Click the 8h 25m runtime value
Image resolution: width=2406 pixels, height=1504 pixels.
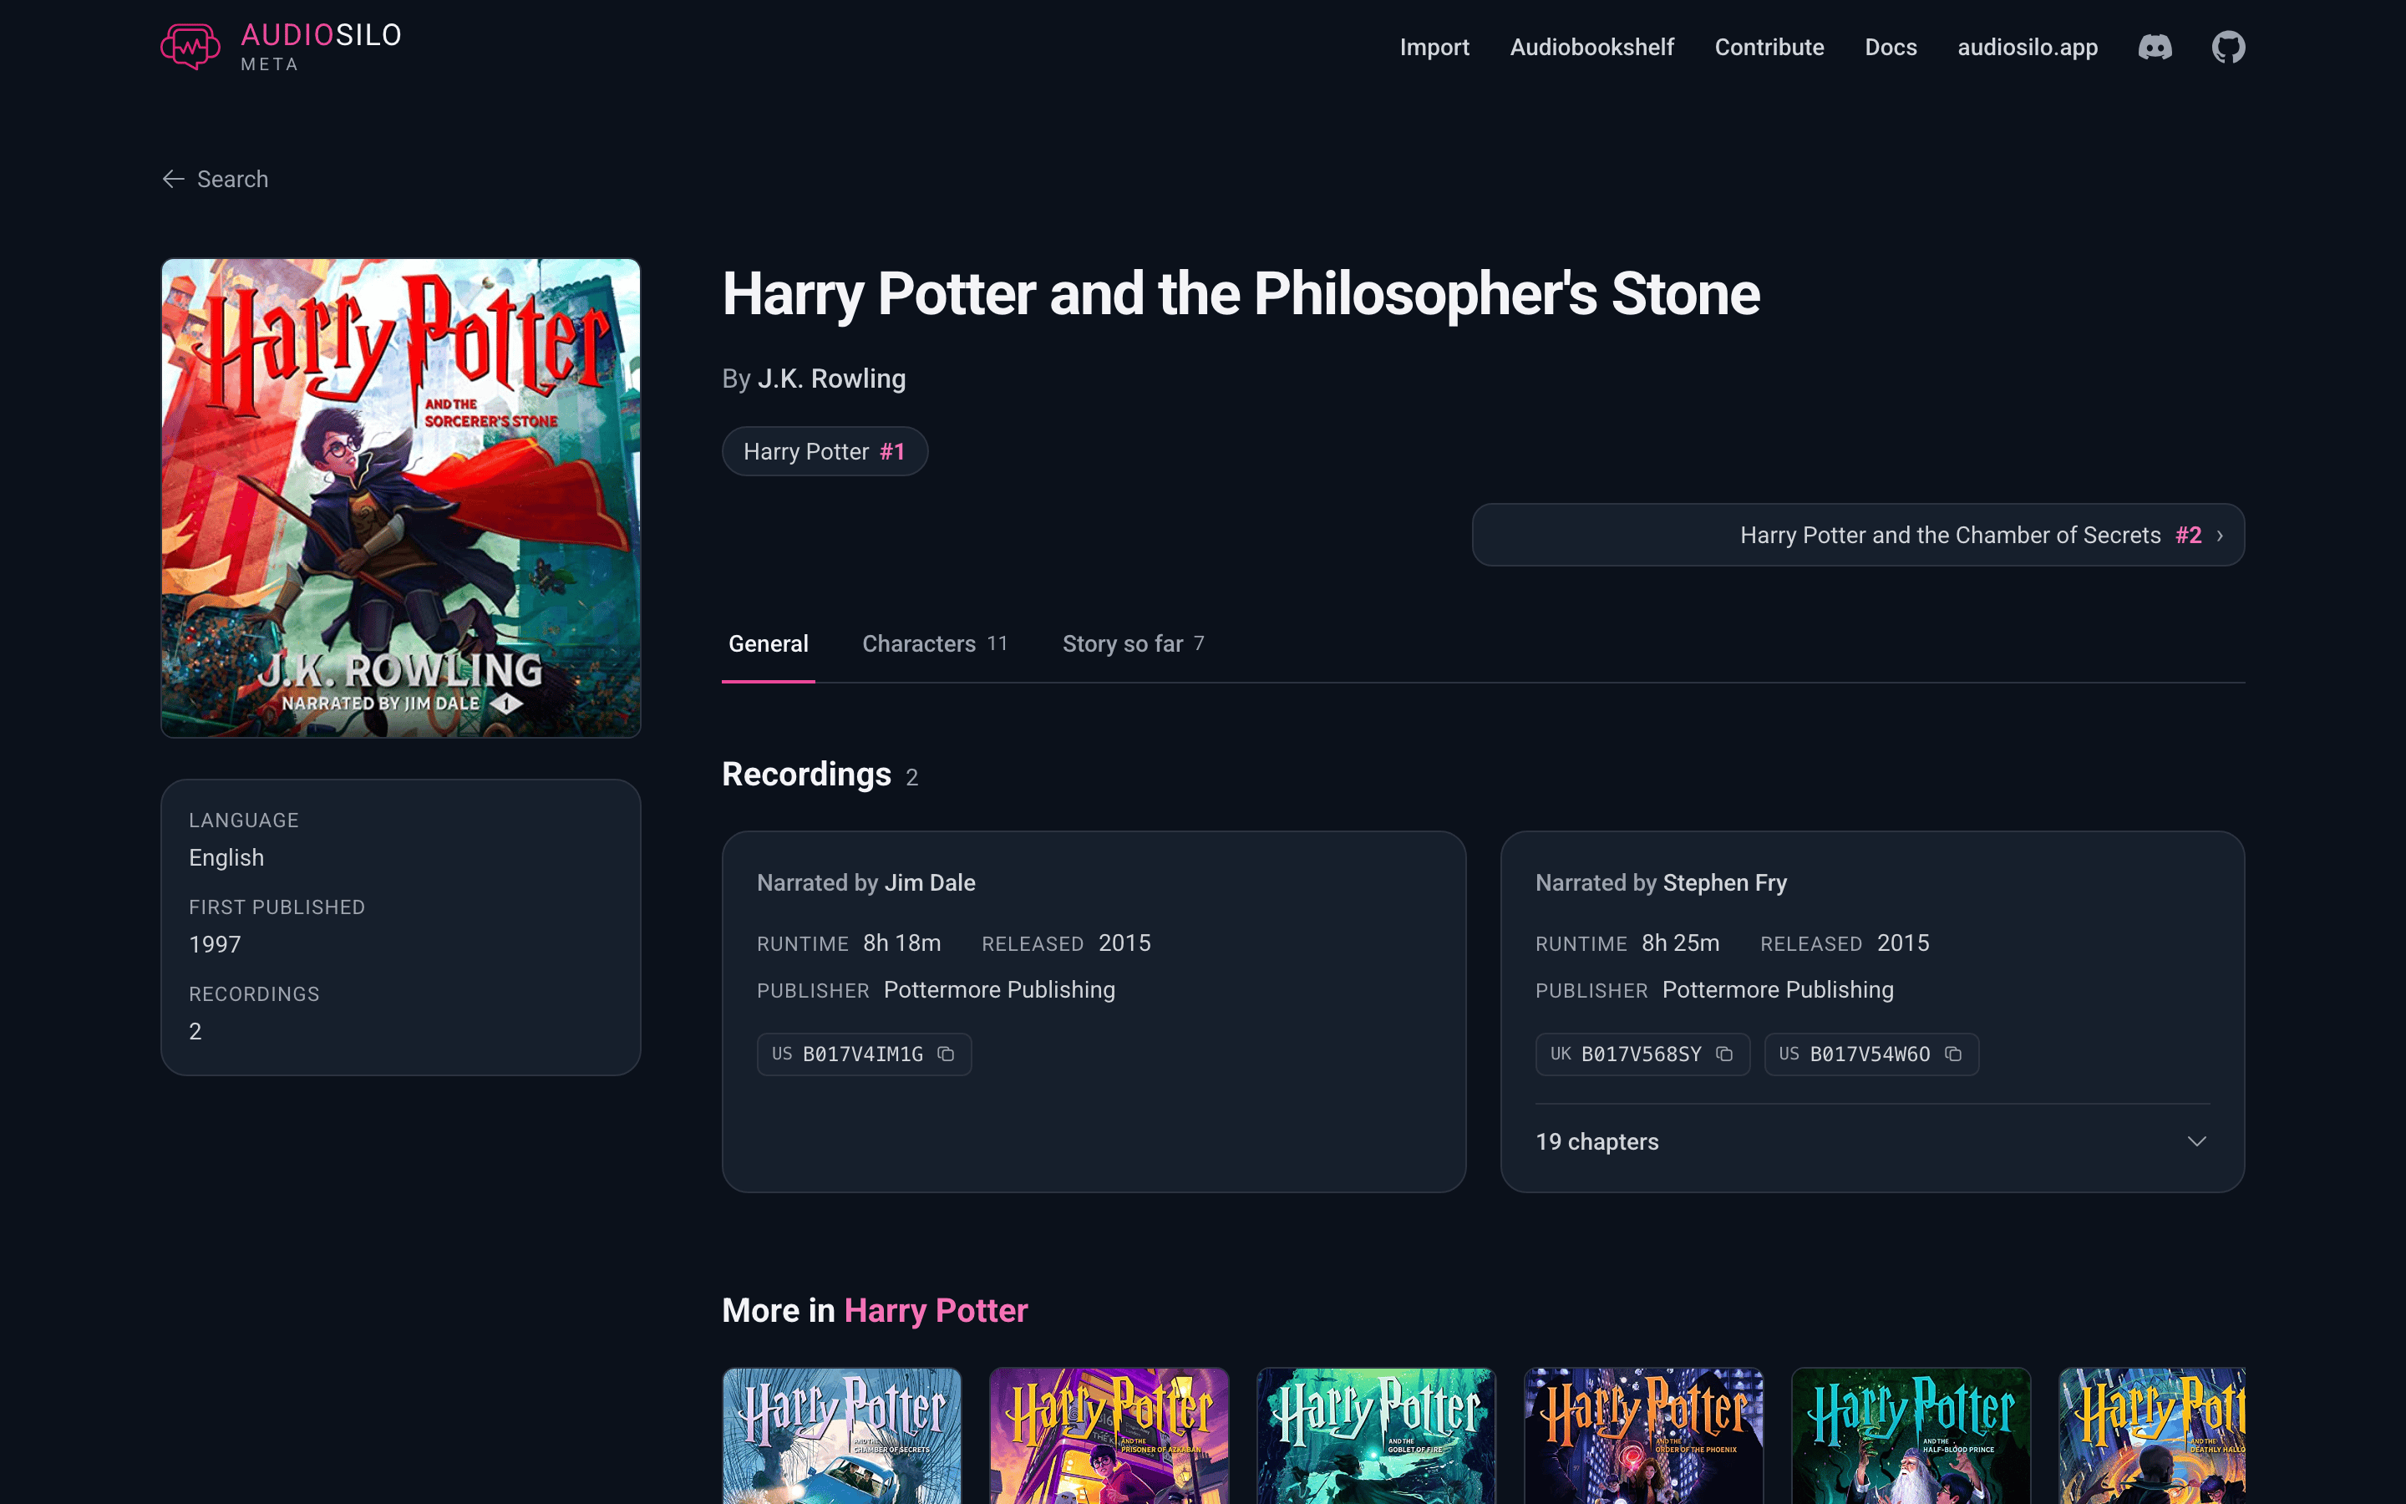pos(1680,943)
